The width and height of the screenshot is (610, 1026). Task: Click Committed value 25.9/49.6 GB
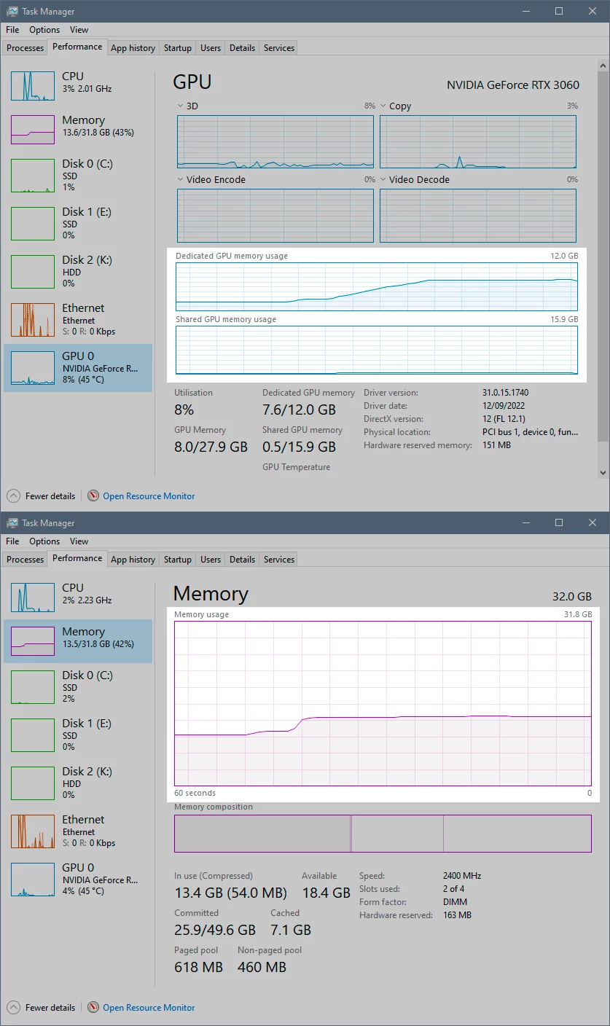coord(215,930)
